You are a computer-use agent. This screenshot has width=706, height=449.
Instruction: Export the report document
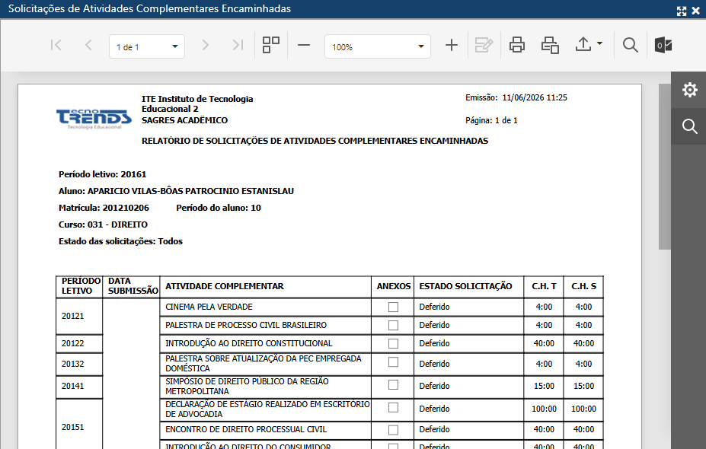point(583,45)
